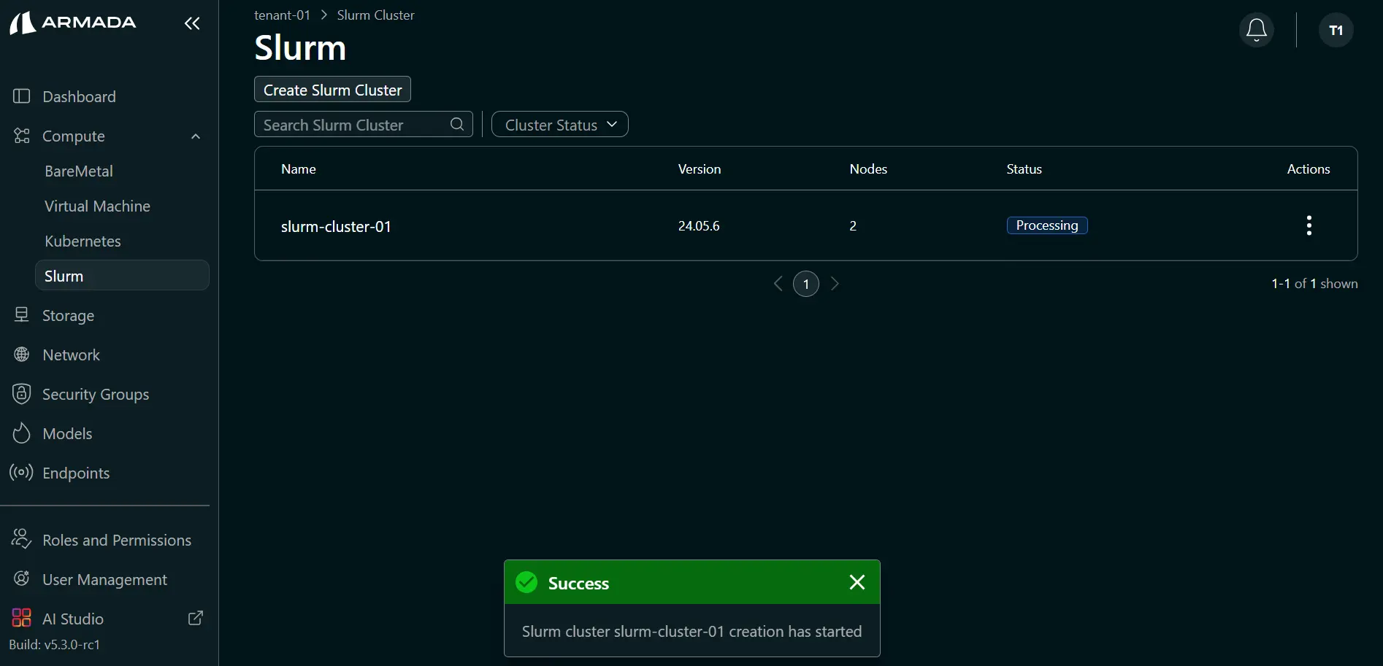
Task: Open the T1 user avatar menu
Action: [x=1336, y=30]
